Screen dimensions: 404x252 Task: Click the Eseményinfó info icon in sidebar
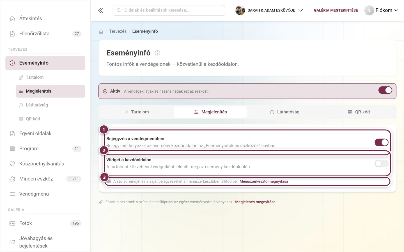click(12, 63)
